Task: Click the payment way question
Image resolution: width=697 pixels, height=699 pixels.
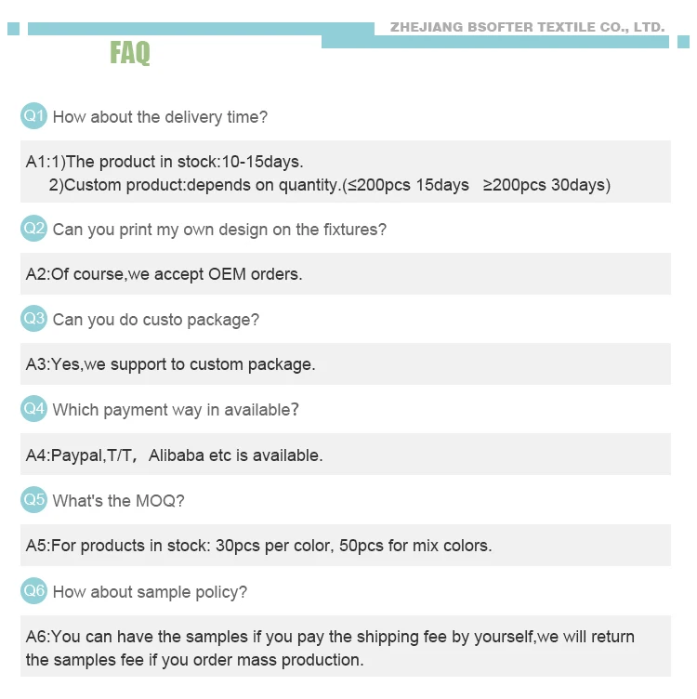Action: pyautogui.click(x=176, y=410)
